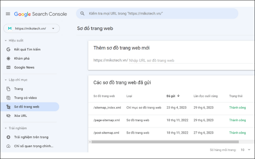Sort by Loại column header
This screenshot has width=255, height=159.
click(129, 96)
